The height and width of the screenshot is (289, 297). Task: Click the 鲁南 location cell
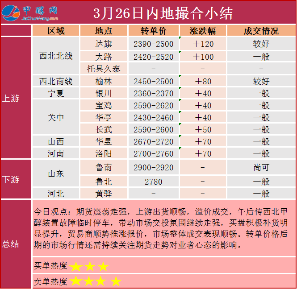[104, 167]
